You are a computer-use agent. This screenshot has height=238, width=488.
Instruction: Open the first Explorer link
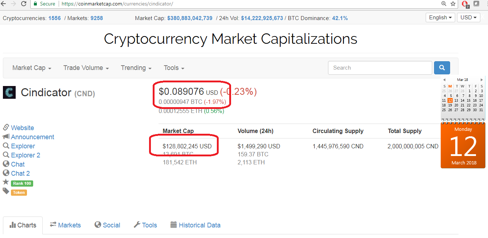click(23, 146)
